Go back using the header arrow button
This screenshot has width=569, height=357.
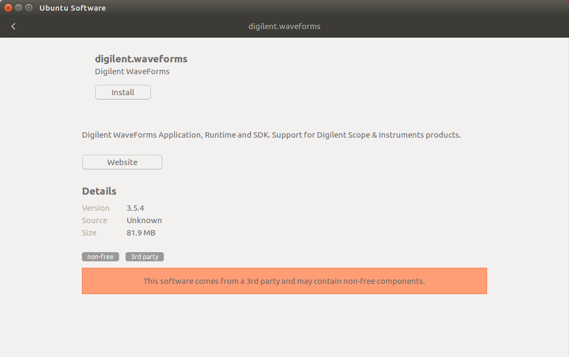pos(13,26)
